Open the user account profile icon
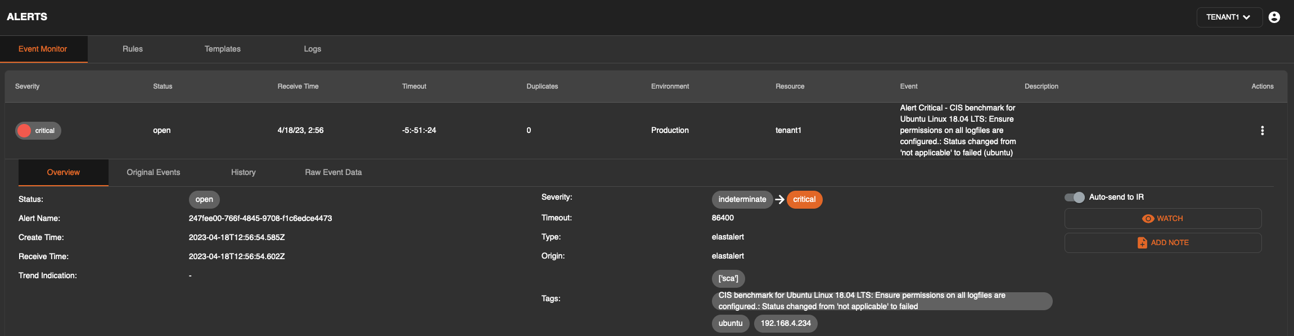1294x336 pixels. 1274,17
